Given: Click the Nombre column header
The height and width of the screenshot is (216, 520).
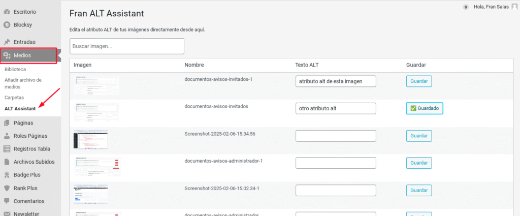Looking at the screenshot, I should point(194,65).
